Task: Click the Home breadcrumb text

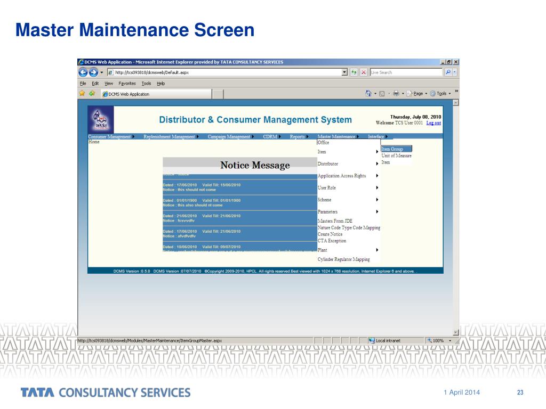Action: (94, 142)
